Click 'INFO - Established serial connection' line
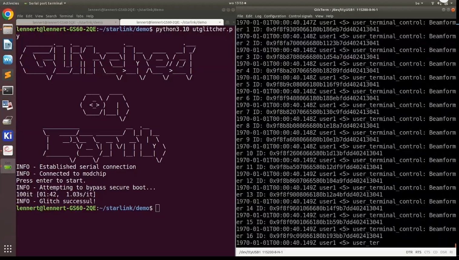Viewport: 459px width, 260px height. 76,167
